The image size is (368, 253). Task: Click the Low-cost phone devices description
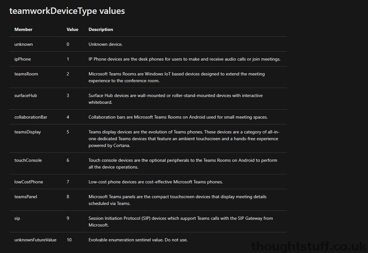156,182
